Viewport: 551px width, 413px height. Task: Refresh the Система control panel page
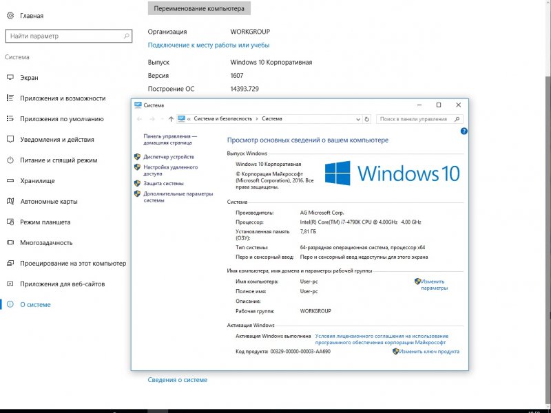point(367,119)
